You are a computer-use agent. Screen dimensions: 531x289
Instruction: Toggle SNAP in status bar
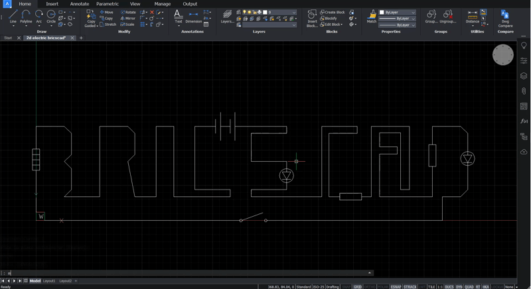point(346,286)
